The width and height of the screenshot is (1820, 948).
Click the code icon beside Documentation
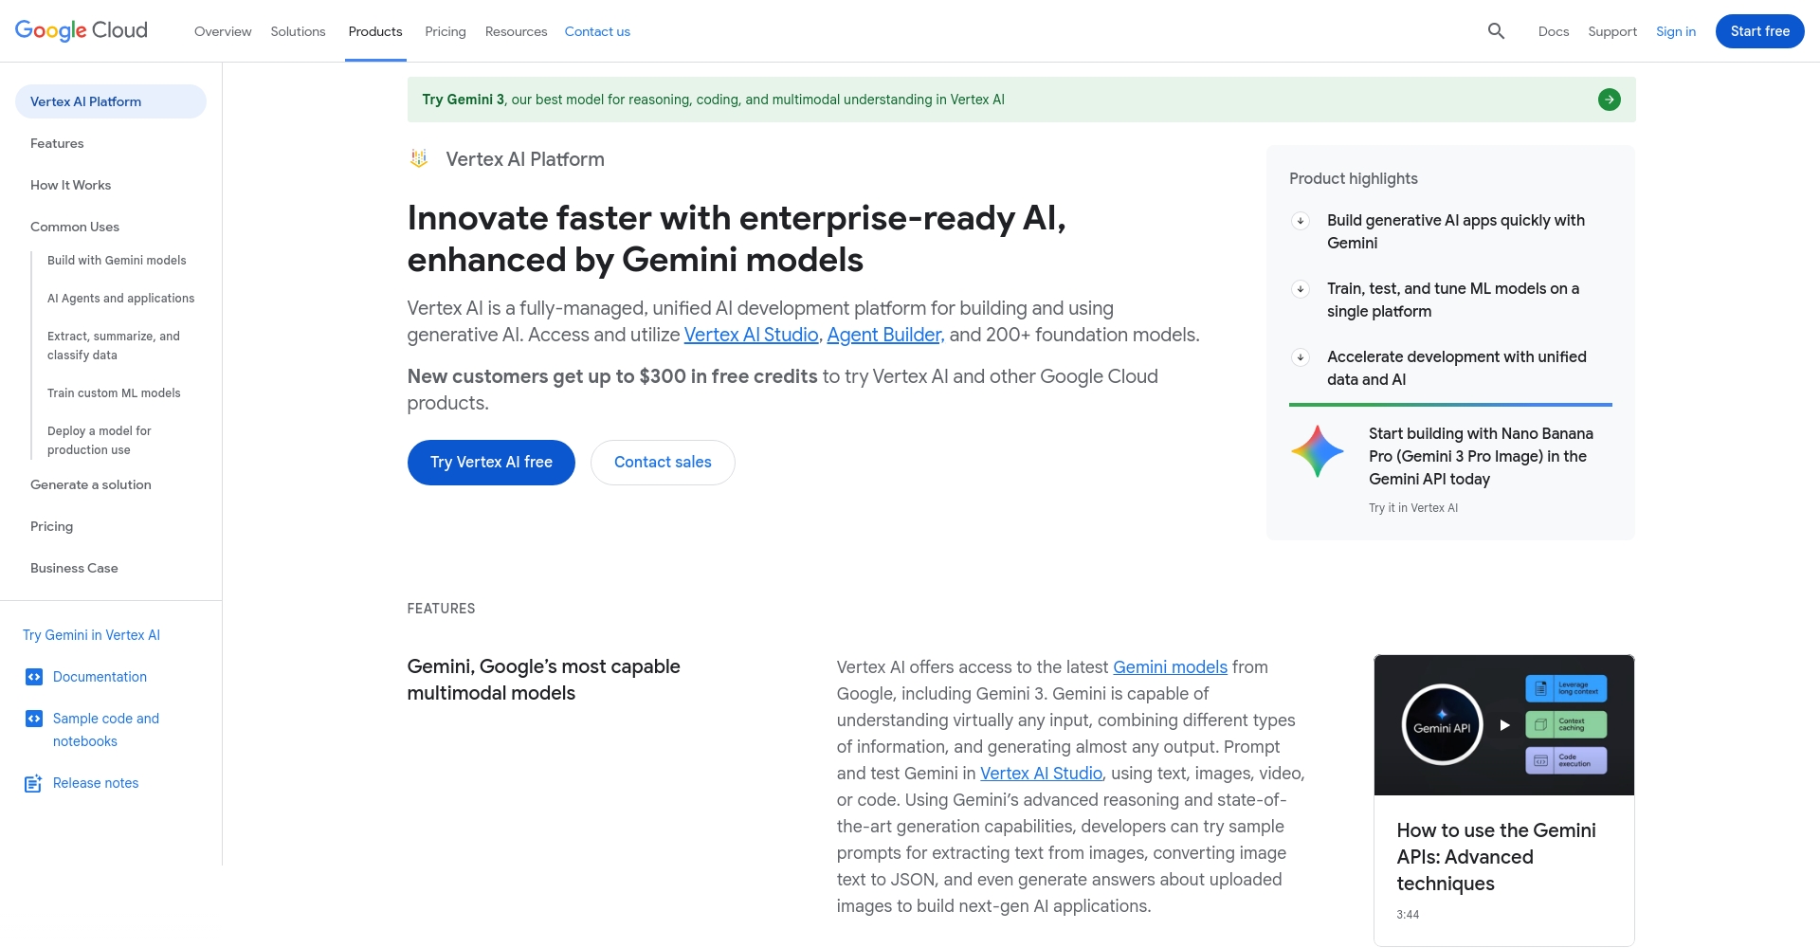34,676
